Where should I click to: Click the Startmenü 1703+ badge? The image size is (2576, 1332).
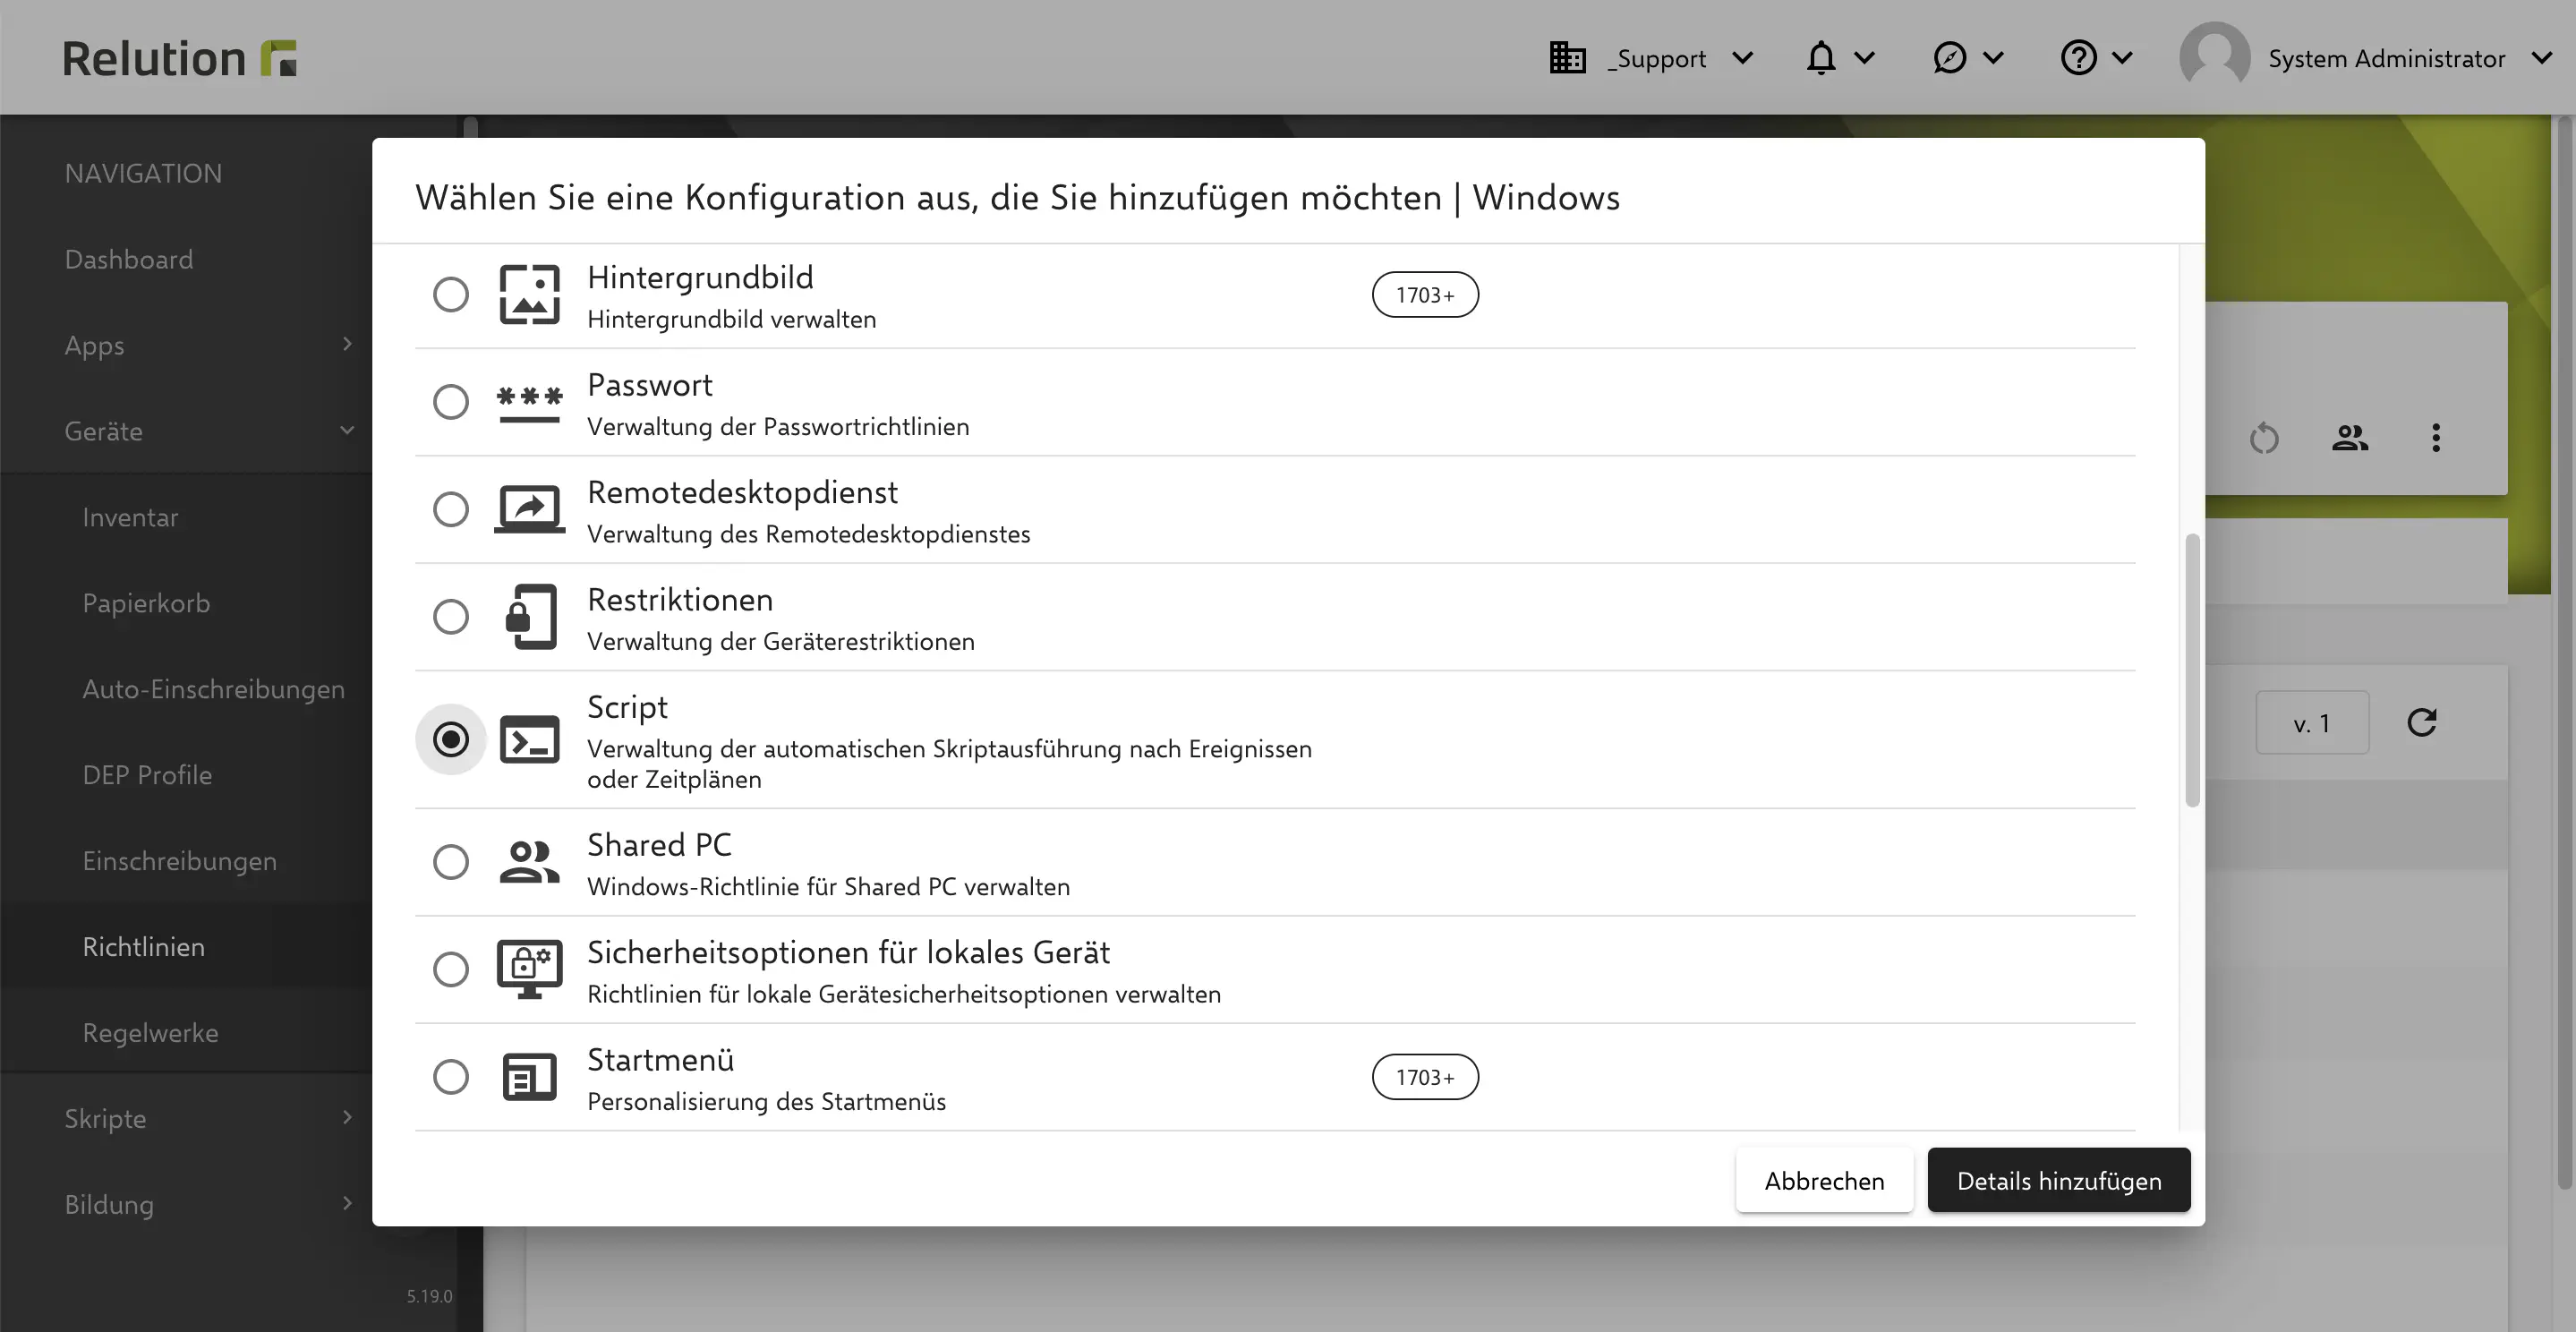1425,1077
